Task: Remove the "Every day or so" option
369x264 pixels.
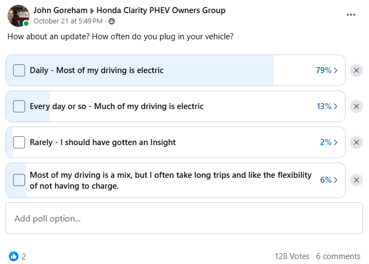Action: tap(356, 106)
